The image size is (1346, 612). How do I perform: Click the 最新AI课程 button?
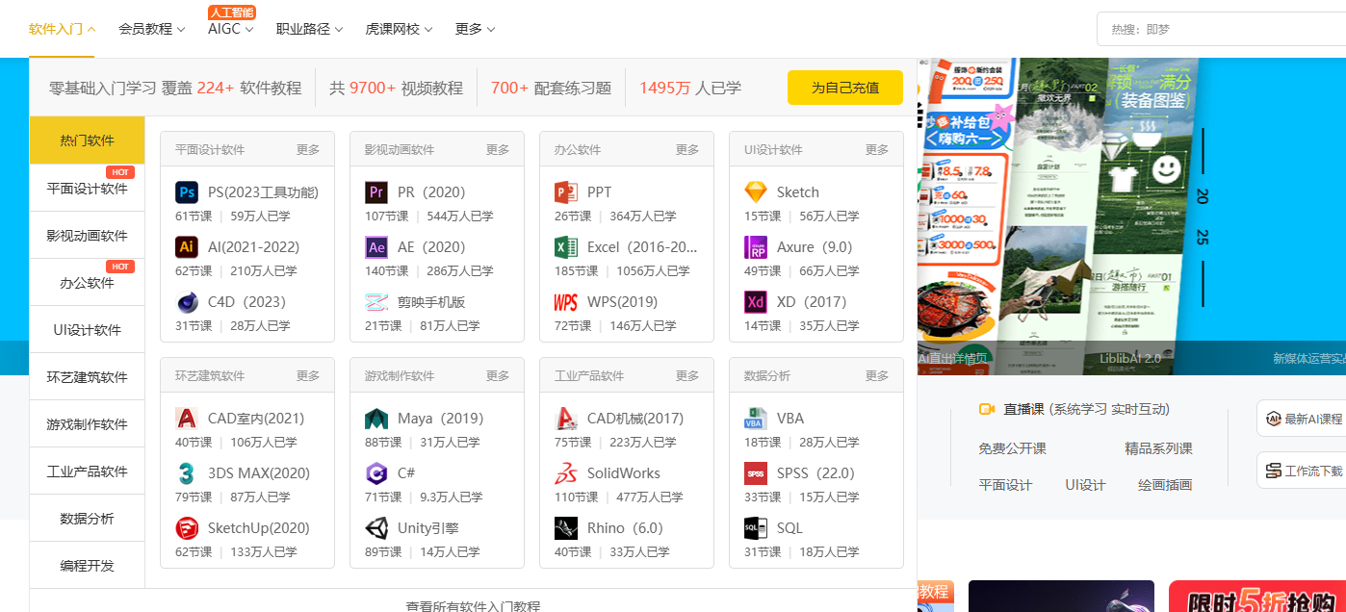tap(1302, 419)
